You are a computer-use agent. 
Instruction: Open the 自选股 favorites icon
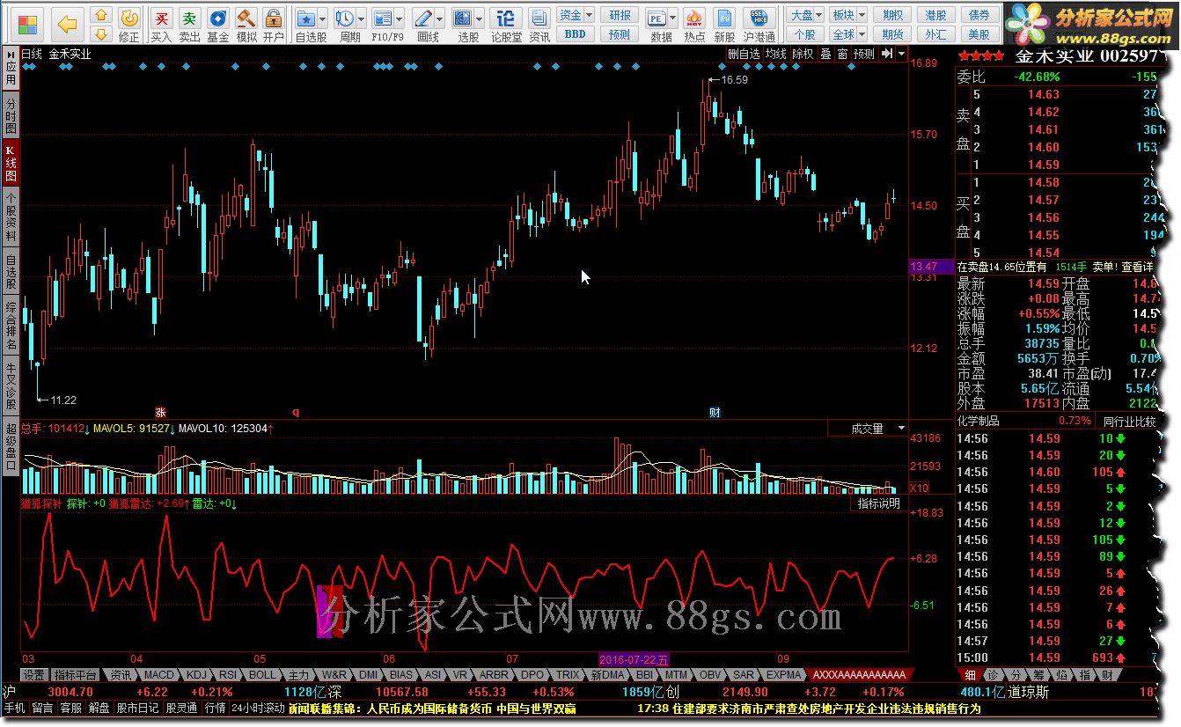[305, 18]
